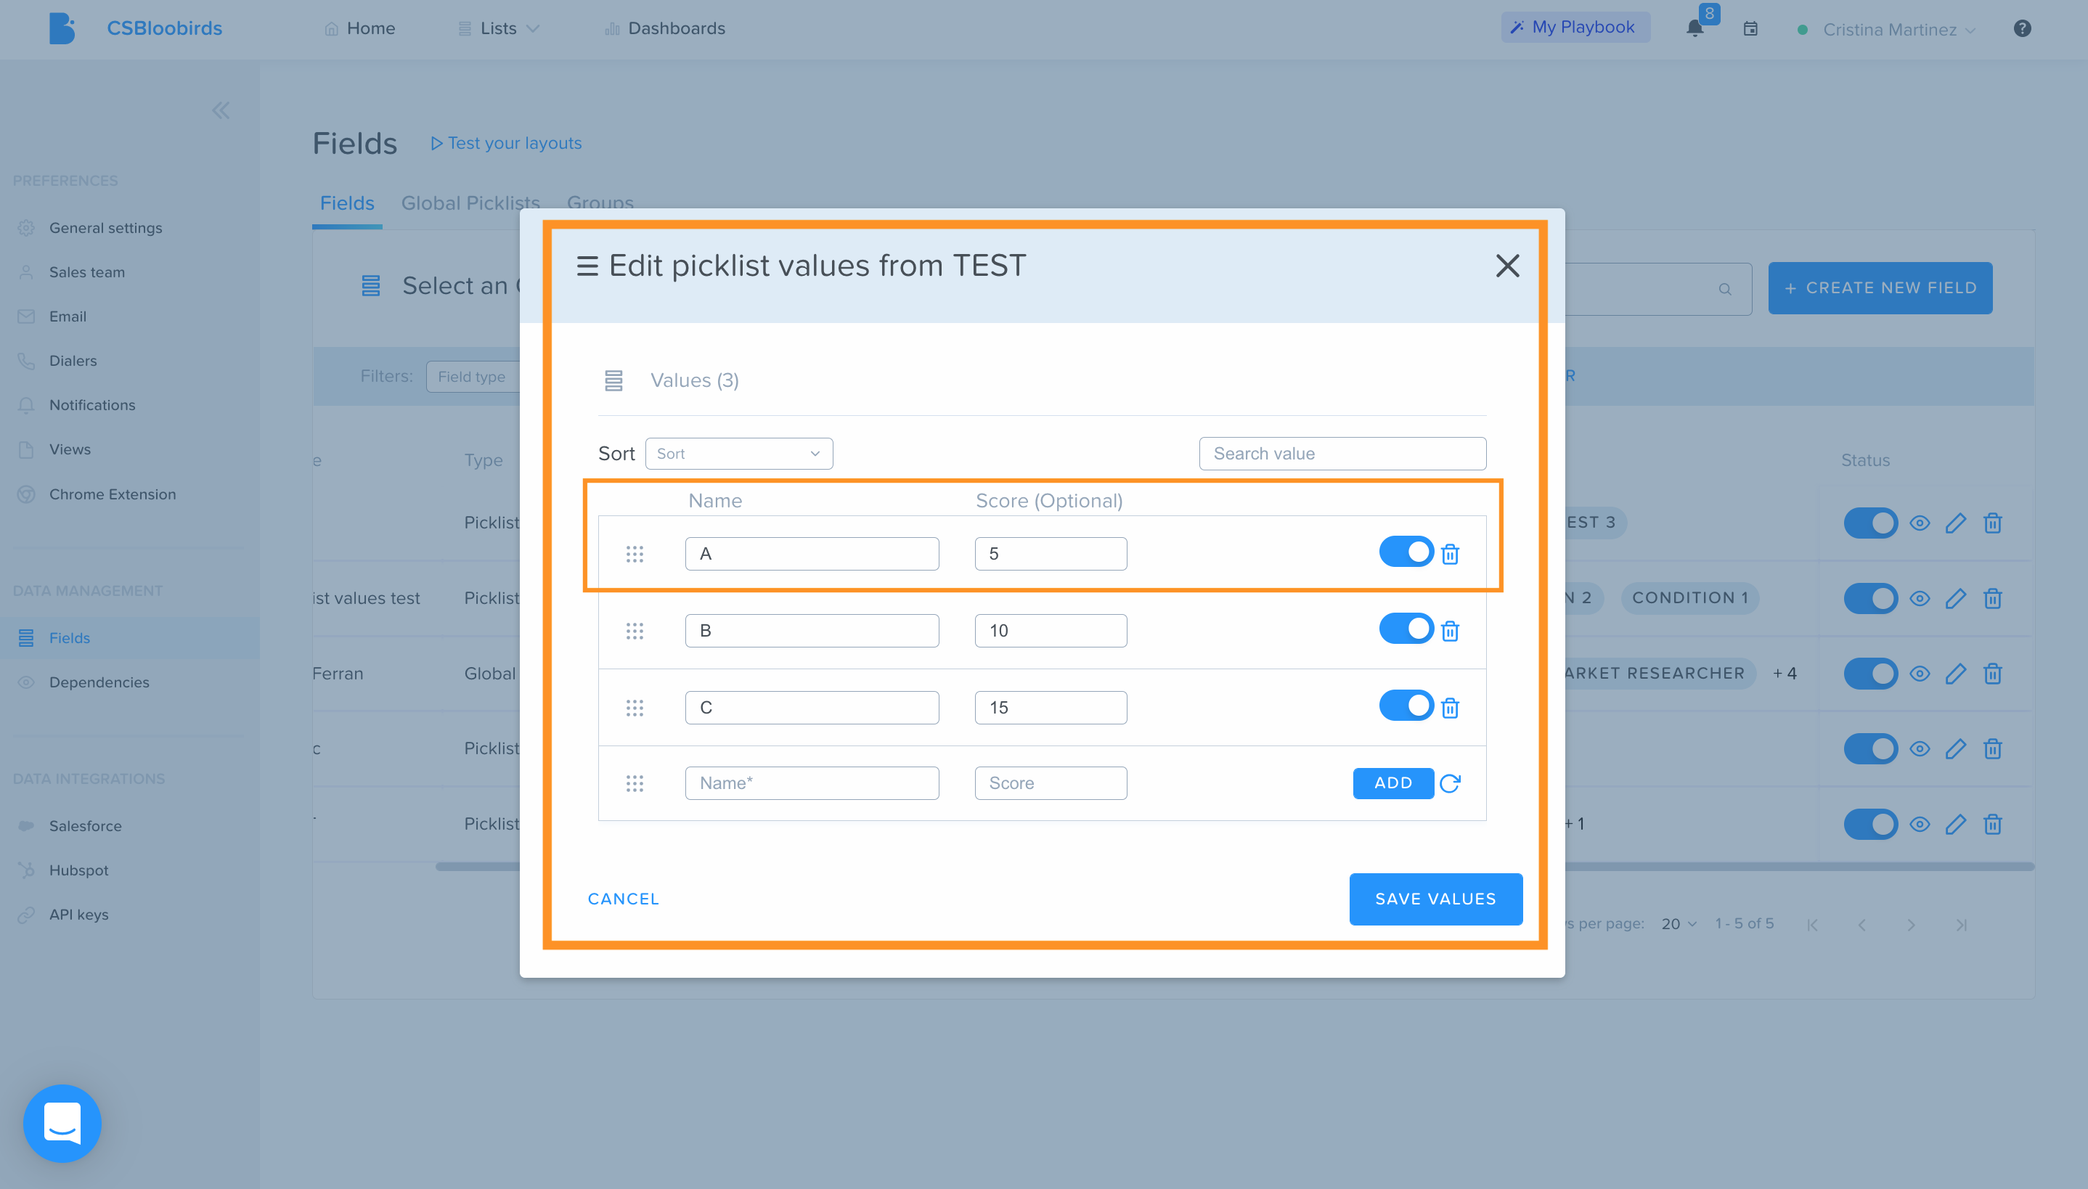Screen dimensions: 2088x1189
Task: Click the name field containing C
Action: point(812,708)
